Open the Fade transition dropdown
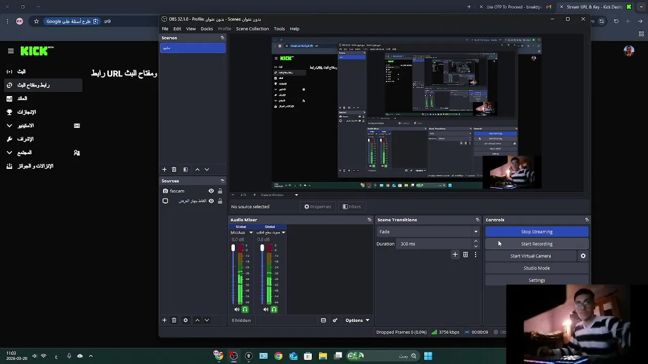 (x=428, y=232)
